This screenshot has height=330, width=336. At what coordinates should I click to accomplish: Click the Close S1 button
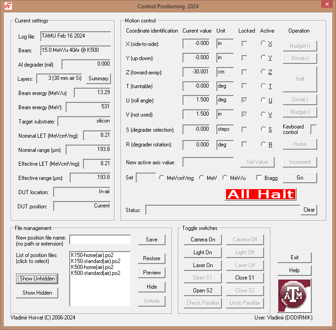point(245,278)
